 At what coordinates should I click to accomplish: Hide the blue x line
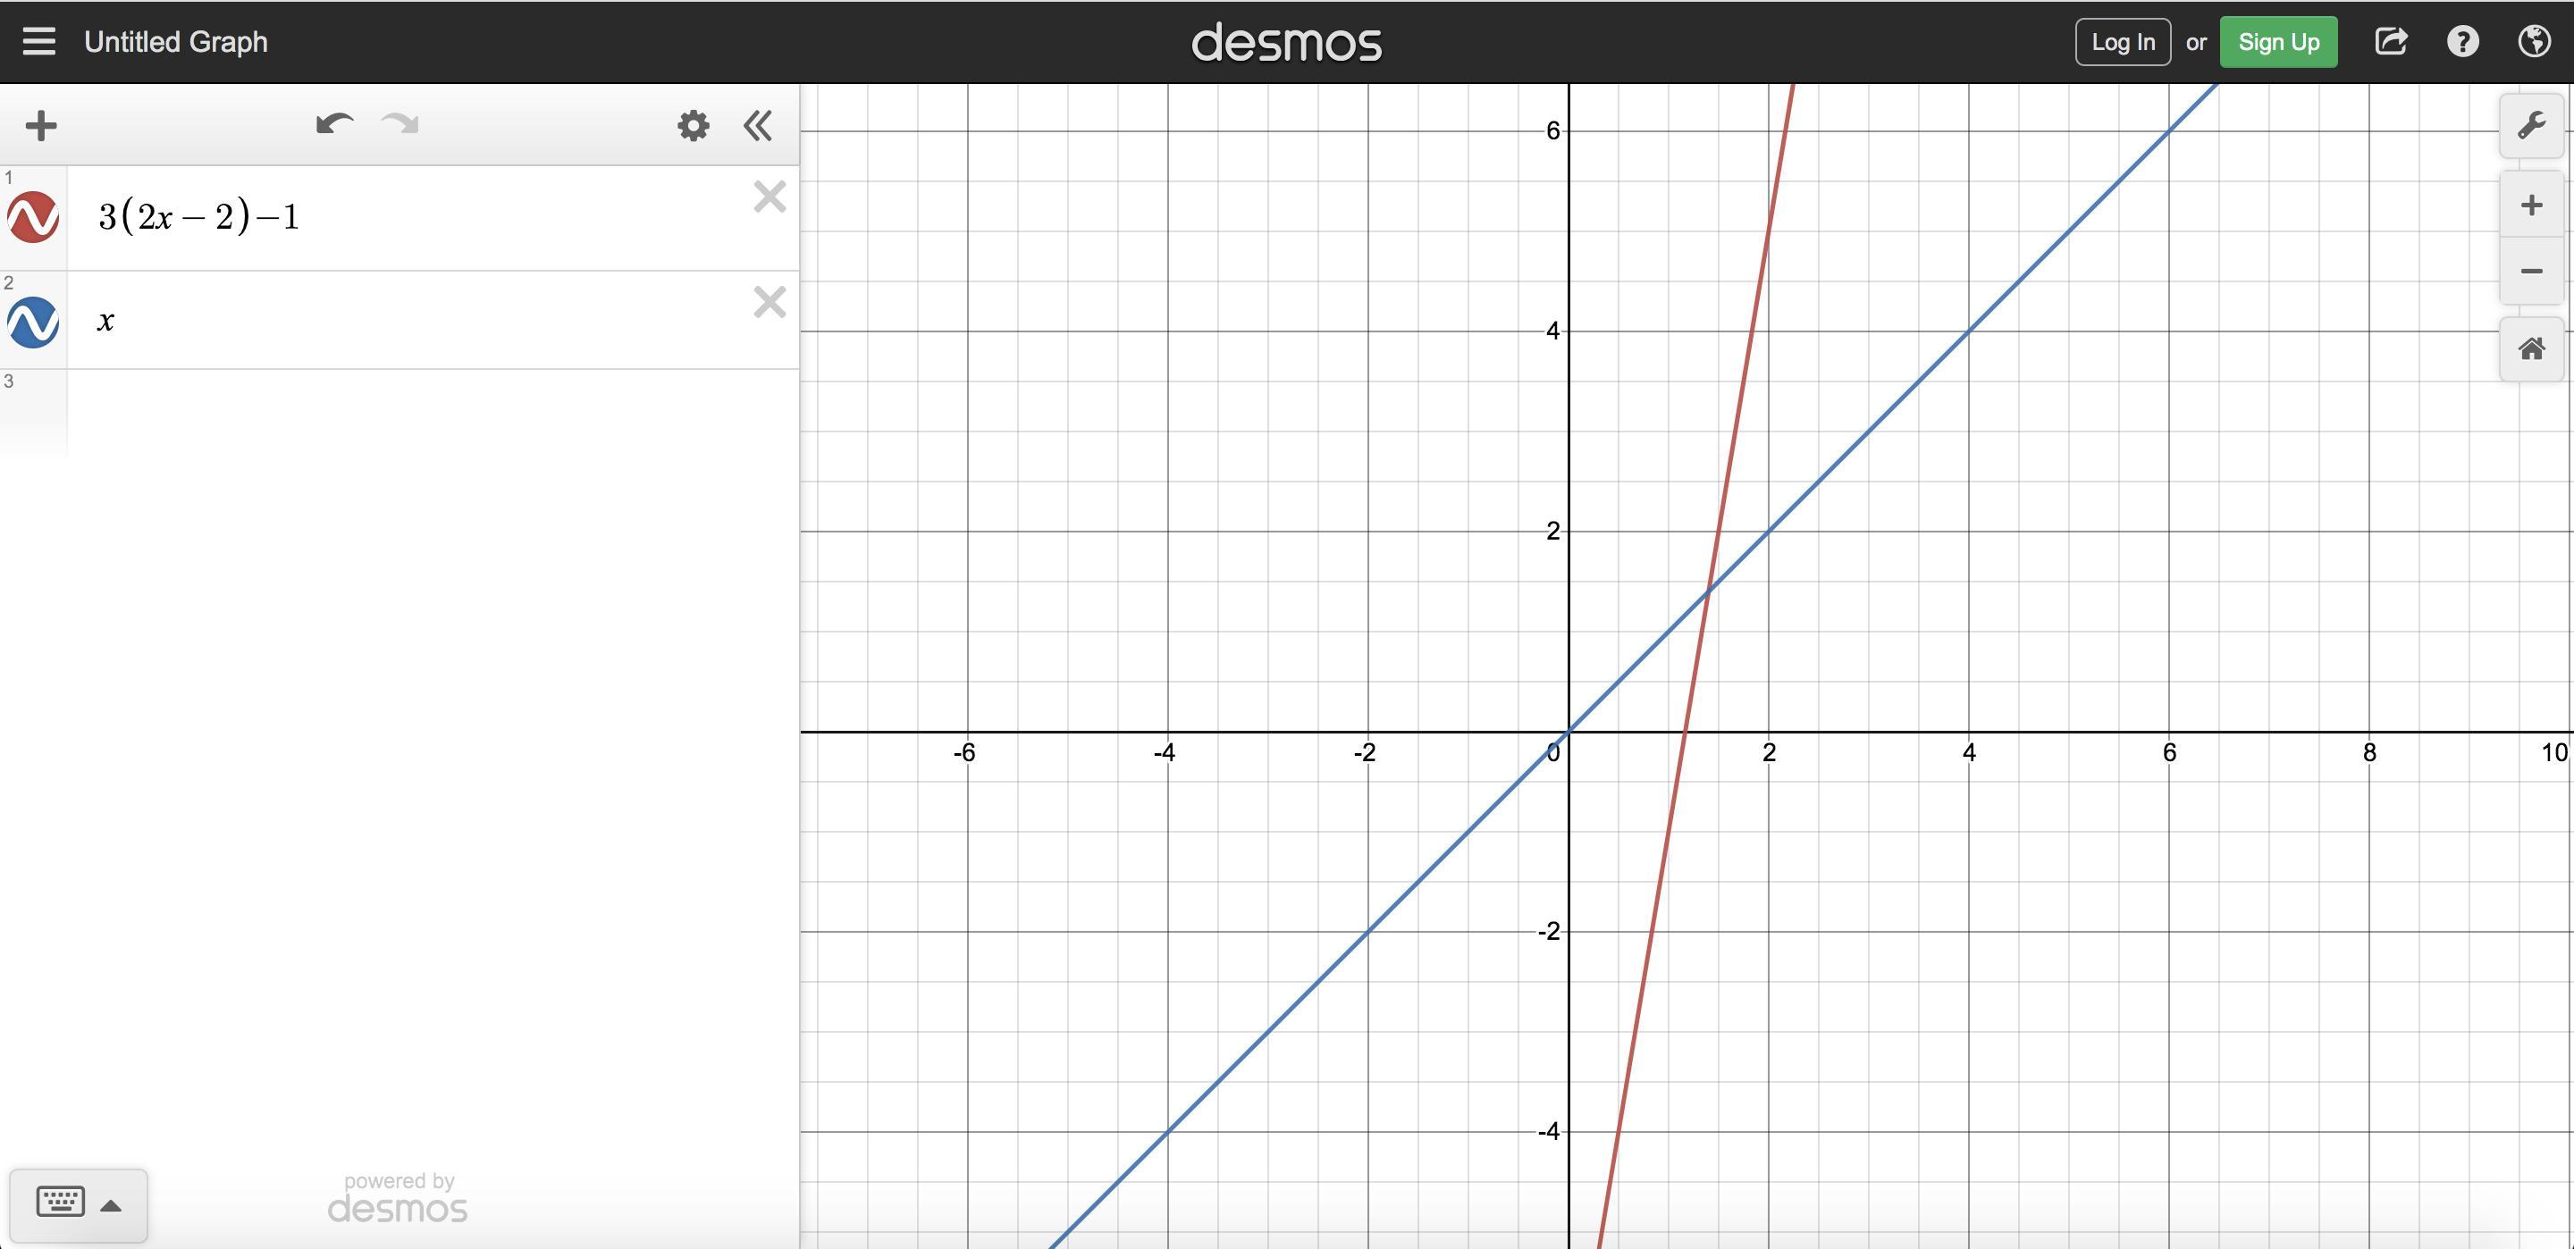[33, 322]
